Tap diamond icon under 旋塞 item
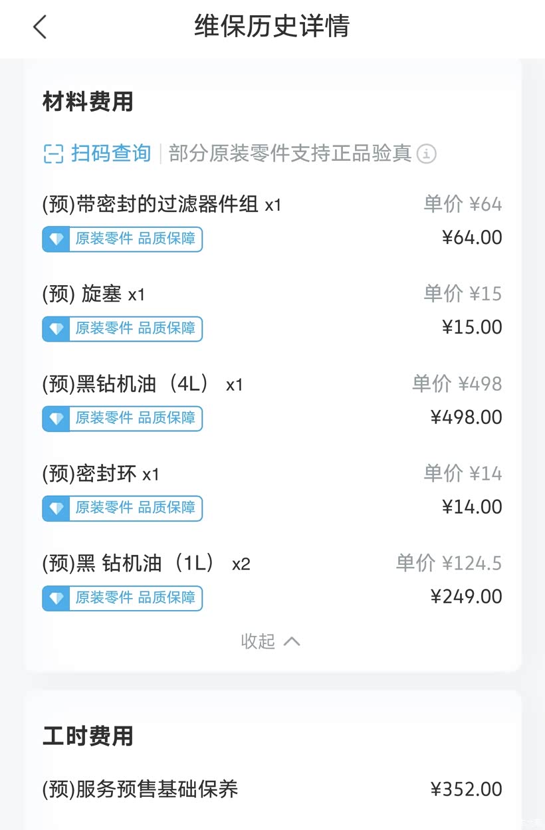This screenshot has width=545, height=830. 56,329
